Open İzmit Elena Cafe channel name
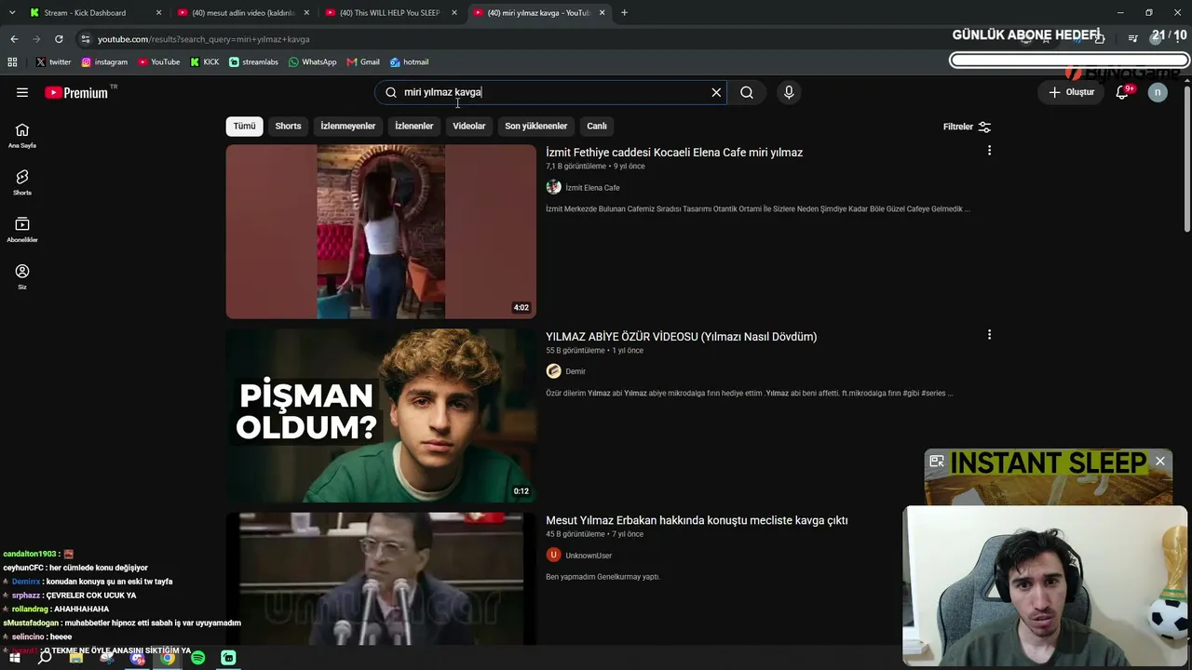This screenshot has height=670, width=1192. tap(592, 188)
